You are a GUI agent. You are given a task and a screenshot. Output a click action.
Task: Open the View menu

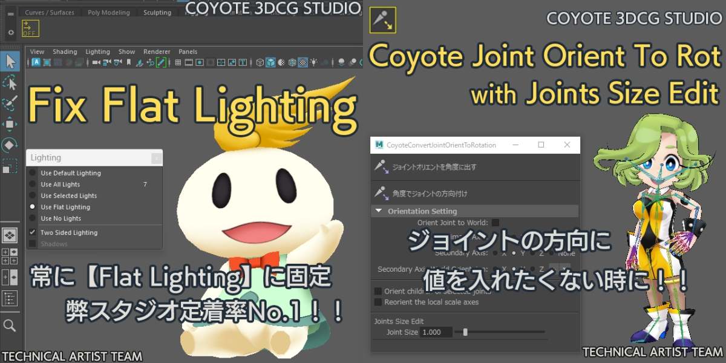point(37,51)
